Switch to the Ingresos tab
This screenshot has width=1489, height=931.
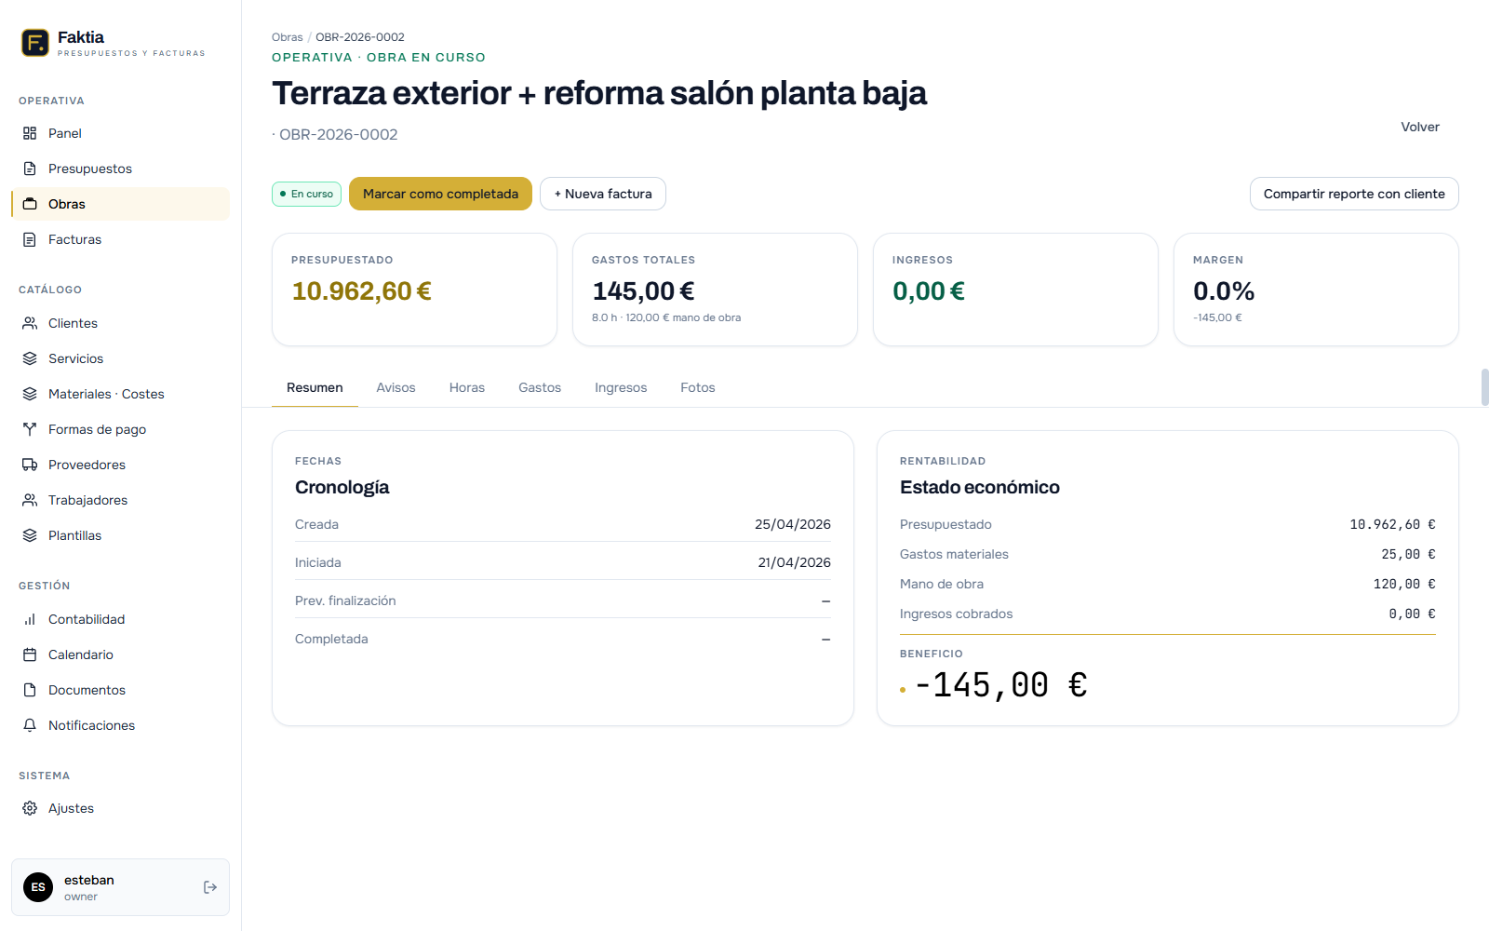621,387
